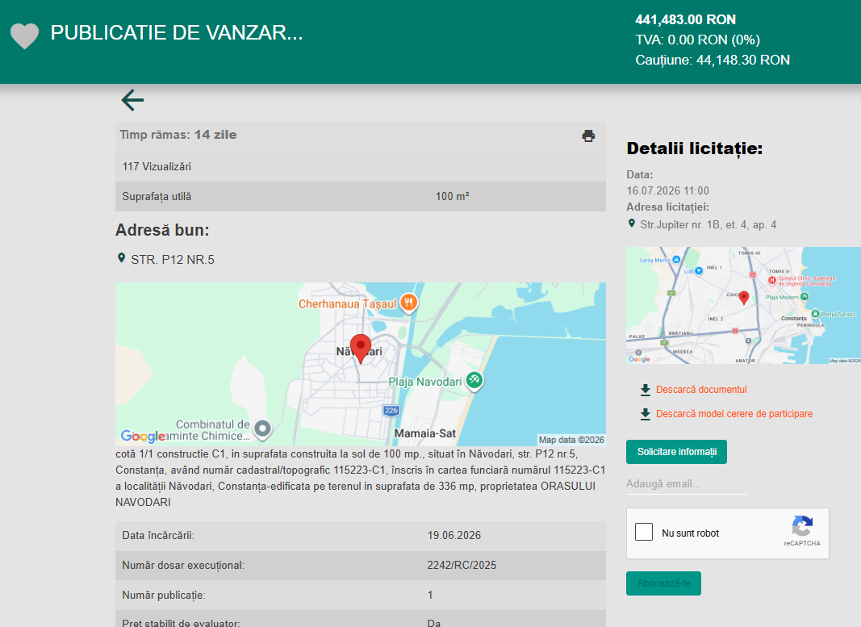
Task: Click the printer icon
Action: coord(588,136)
